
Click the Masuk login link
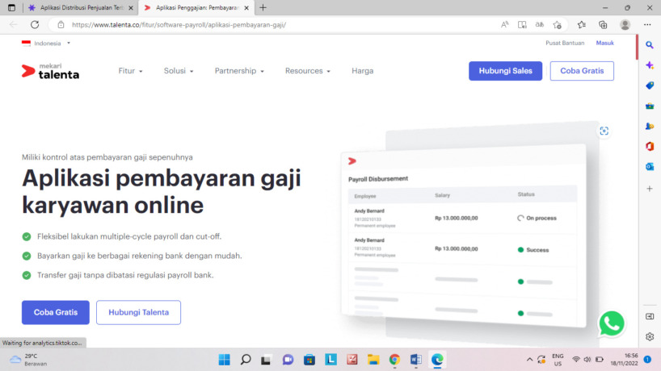604,43
